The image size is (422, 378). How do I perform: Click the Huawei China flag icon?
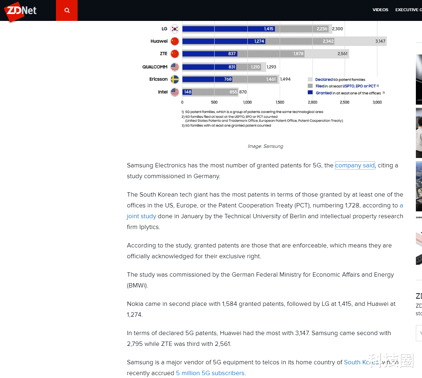click(x=175, y=41)
